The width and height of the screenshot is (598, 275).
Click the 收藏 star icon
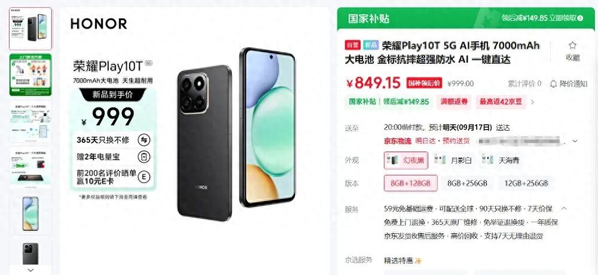572,46
